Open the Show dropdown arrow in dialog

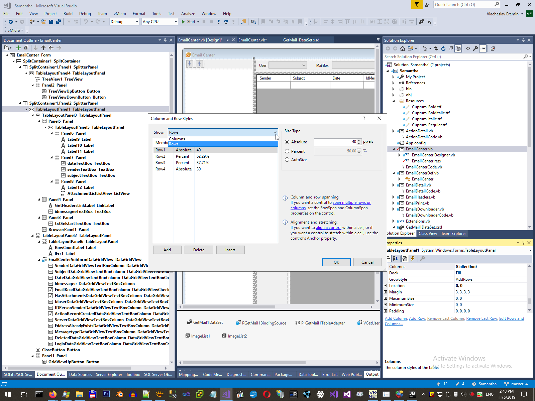click(x=275, y=132)
